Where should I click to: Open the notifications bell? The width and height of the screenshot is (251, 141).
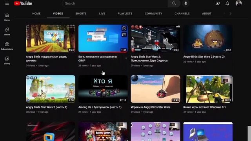pyautogui.click(x=227, y=4)
